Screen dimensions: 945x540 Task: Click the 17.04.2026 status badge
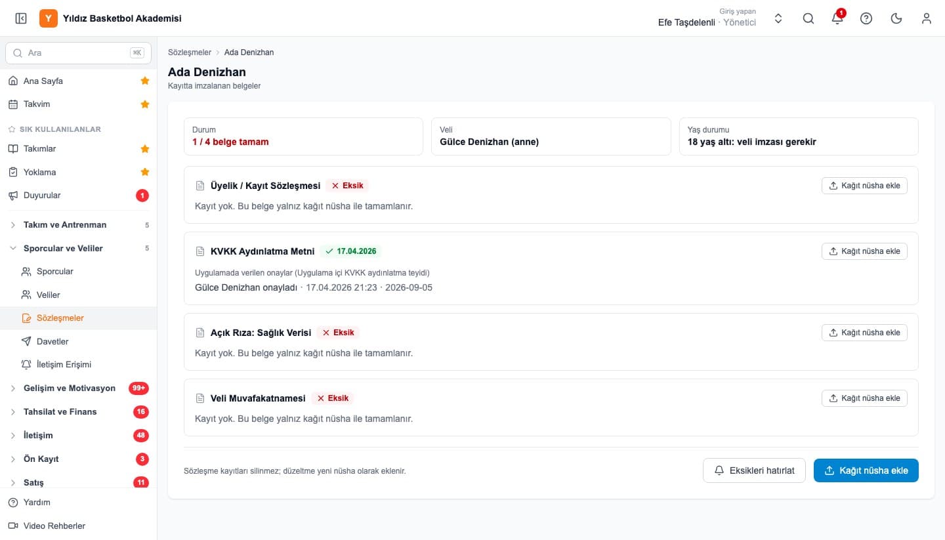click(351, 251)
